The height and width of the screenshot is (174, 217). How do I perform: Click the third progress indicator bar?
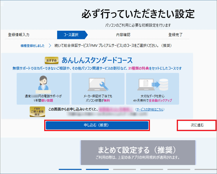[x=124, y=169]
